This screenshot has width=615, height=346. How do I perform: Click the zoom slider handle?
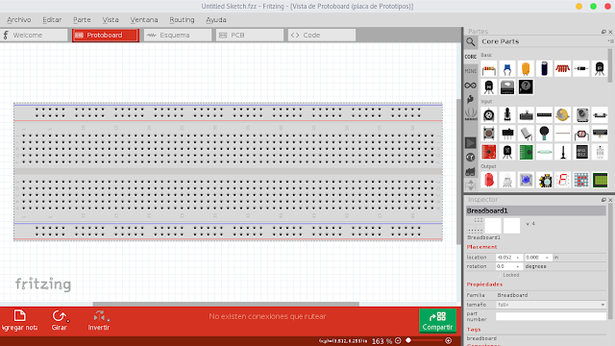[408, 340]
